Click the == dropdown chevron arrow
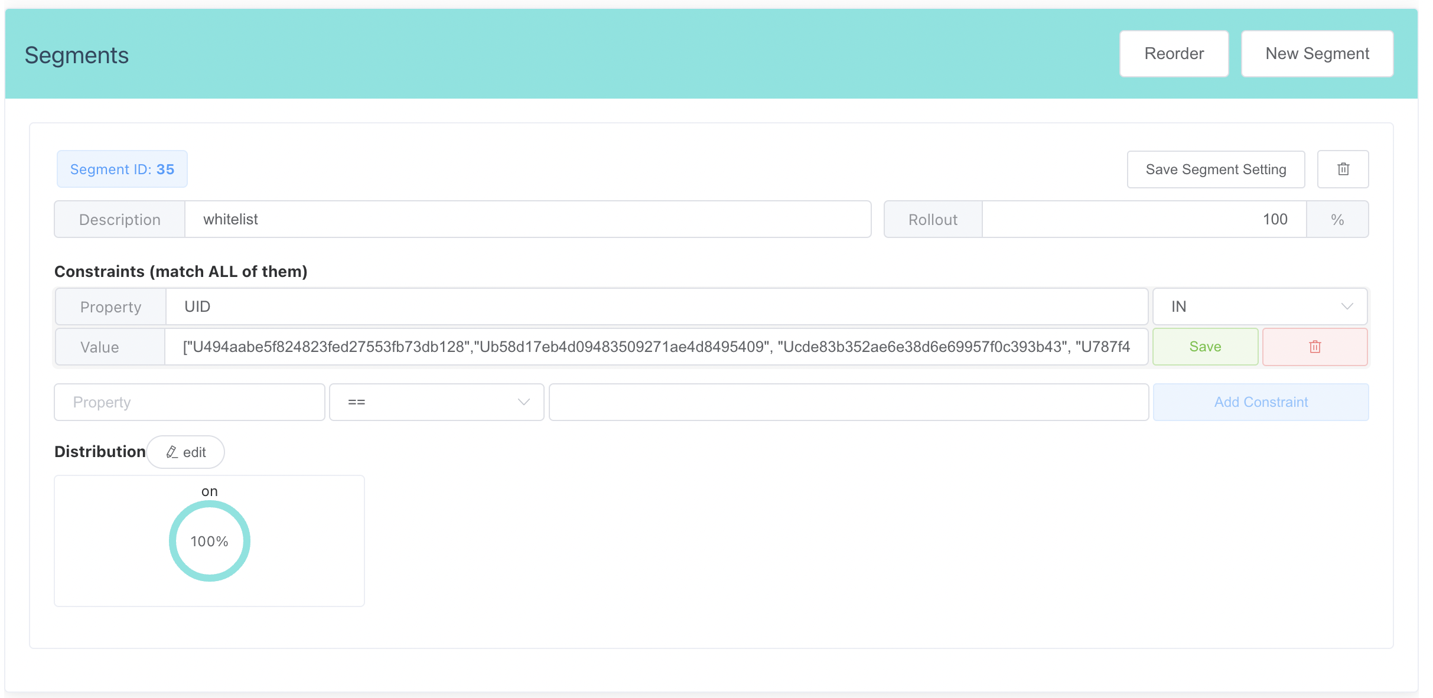Image resolution: width=1433 pixels, height=698 pixels. (x=523, y=402)
